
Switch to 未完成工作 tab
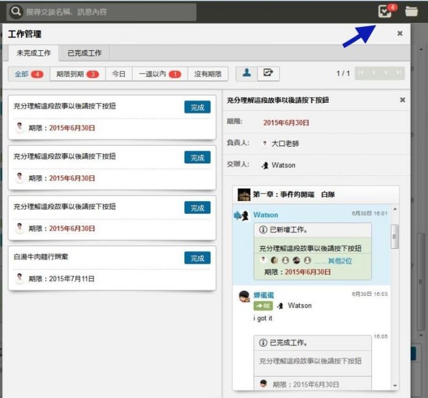(x=34, y=53)
